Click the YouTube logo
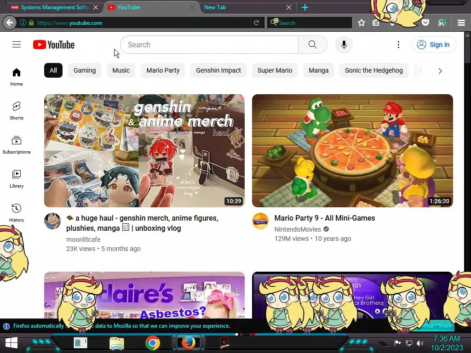This screenshot has width=471, height=353. click(x=54, y=45)
